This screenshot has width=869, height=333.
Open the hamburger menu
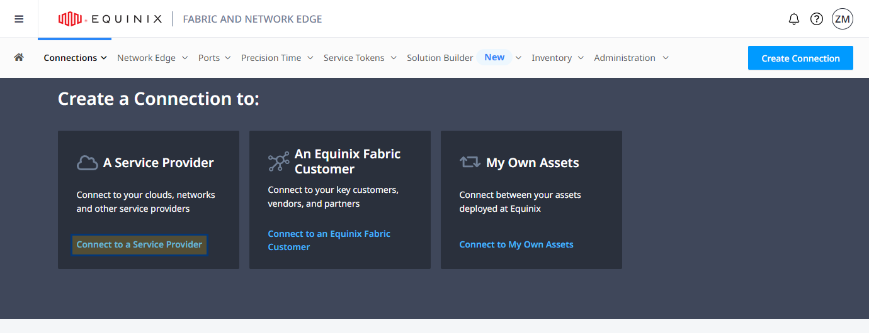click(19, 19)
